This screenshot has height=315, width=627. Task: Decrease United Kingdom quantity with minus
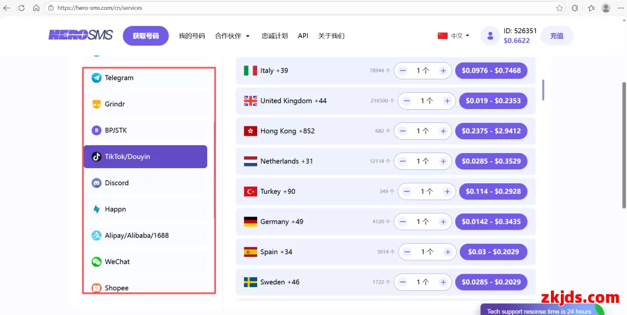407,101
